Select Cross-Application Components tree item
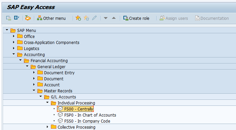 tap(52, 43)
